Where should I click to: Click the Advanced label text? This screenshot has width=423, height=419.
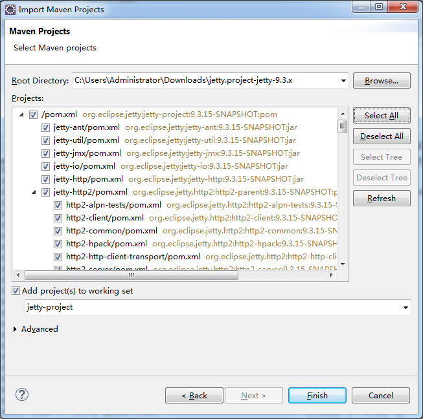[40, 328]
